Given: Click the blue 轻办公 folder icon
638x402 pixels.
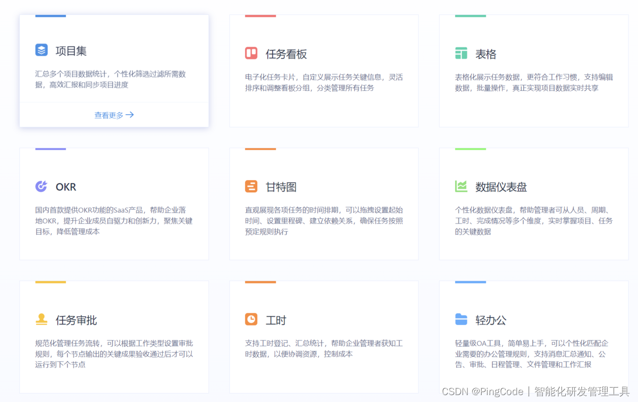Looking at the screenshot, I should pos(461,319).
